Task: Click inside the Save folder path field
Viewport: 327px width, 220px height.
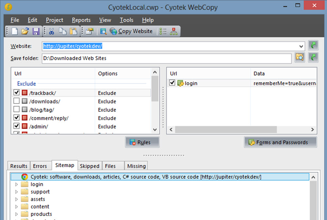Action: coord(163,58)
